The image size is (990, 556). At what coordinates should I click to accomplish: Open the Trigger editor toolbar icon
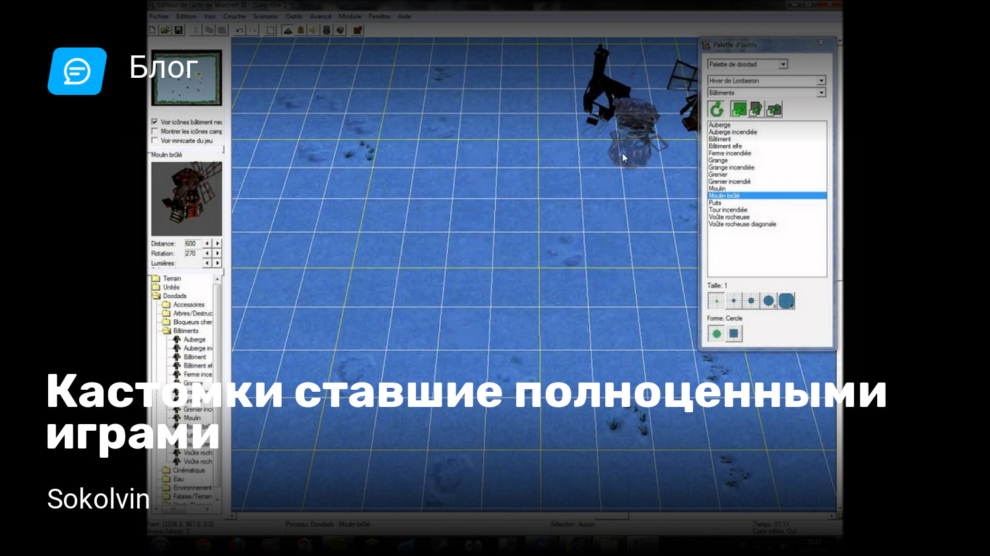301,30
